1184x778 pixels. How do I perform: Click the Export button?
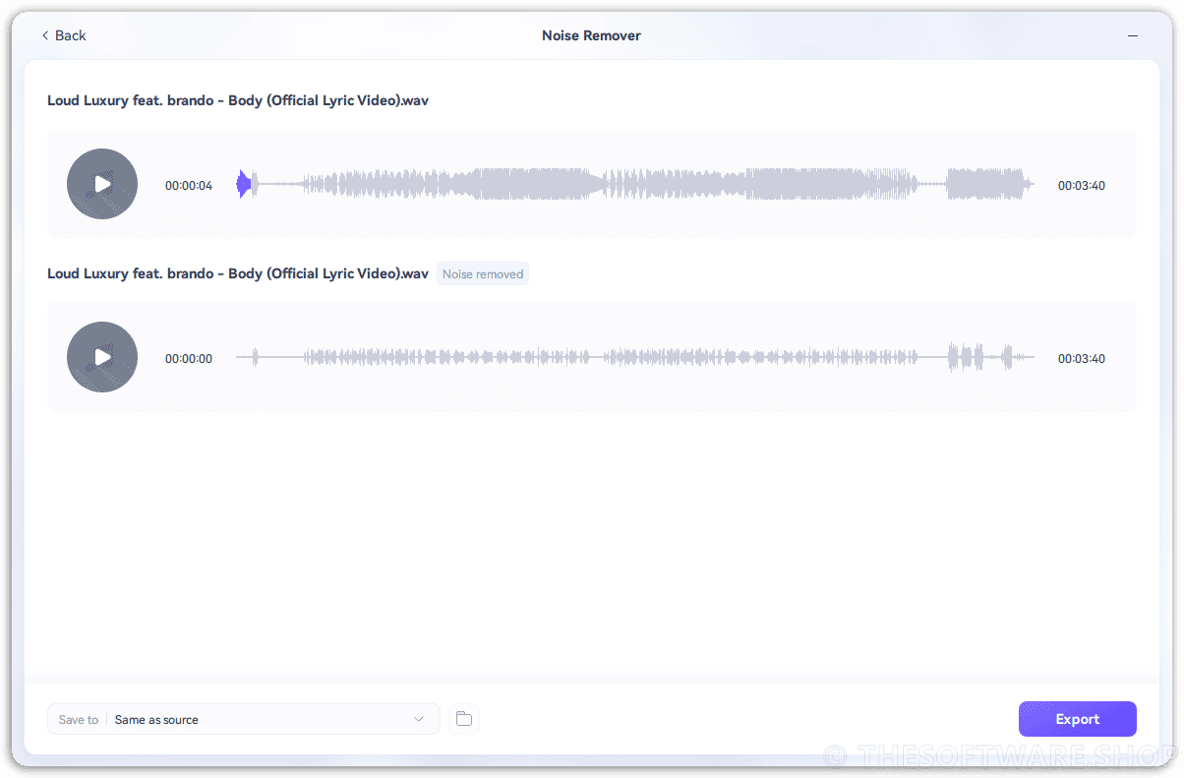pyautogui.click(x=1077, y=719)
